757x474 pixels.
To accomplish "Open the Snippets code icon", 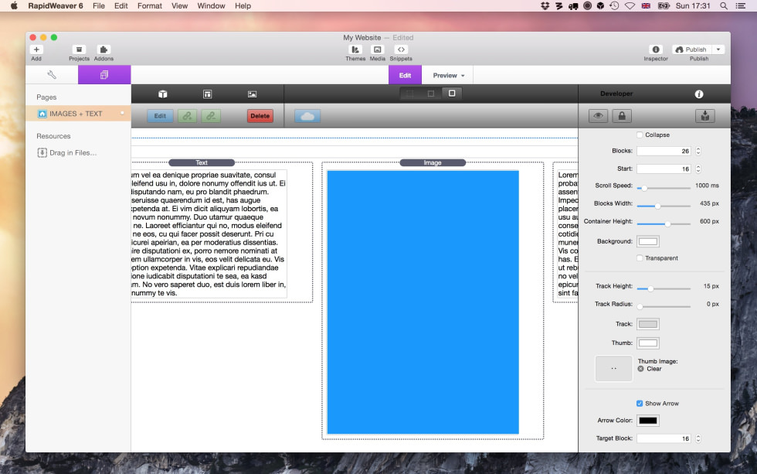I will coord(401,49).
